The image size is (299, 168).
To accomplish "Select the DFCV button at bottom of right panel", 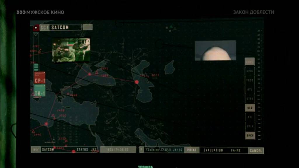I will [x=250, y=136].
